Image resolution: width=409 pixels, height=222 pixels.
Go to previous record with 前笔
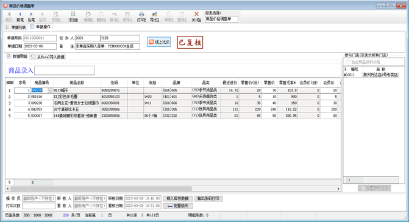coord(20,16)
